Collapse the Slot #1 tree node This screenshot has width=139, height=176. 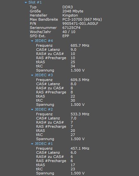(26, 3)
